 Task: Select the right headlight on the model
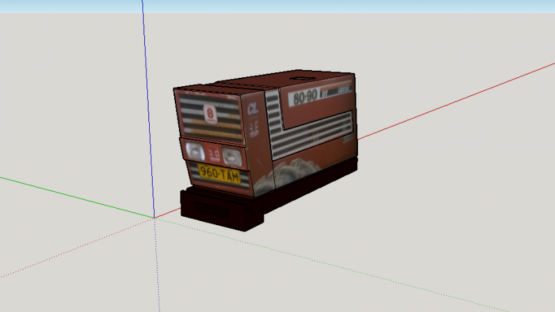pyautogui.click(x=232, y=157)
